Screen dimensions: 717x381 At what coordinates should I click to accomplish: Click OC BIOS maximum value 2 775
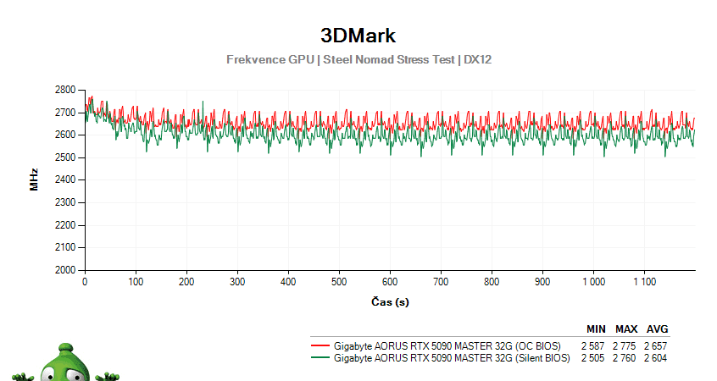[x=624, y=346]
